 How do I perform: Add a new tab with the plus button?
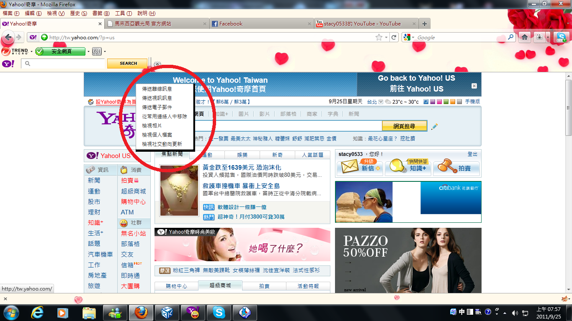tap(425, 24)
